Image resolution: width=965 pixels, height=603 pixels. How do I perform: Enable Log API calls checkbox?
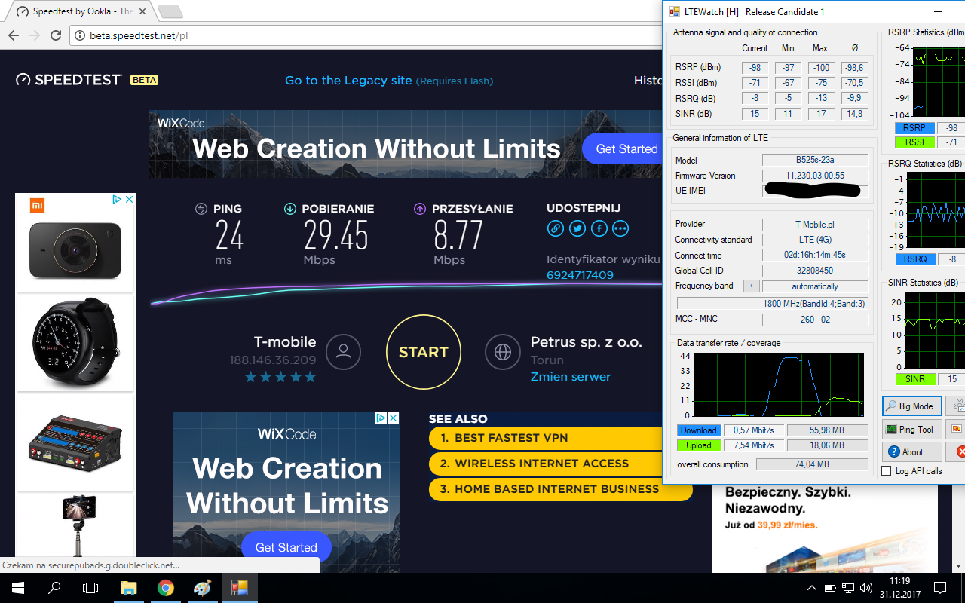tap(887, 471)
